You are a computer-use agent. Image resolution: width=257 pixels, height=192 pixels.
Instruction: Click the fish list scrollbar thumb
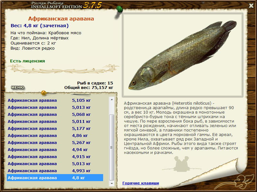[x=112, y=148]
